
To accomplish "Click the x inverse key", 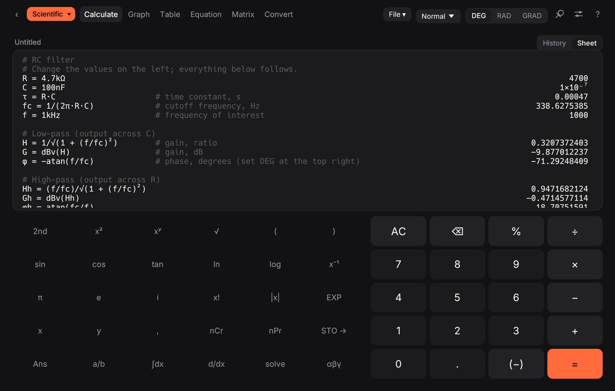I will [334, 264].
